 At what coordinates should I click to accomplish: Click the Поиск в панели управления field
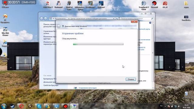[x=135, y=19]
